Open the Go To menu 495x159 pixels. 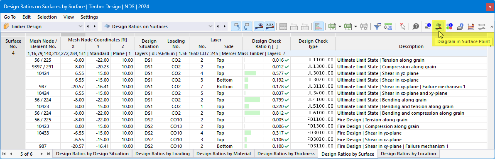10,17
